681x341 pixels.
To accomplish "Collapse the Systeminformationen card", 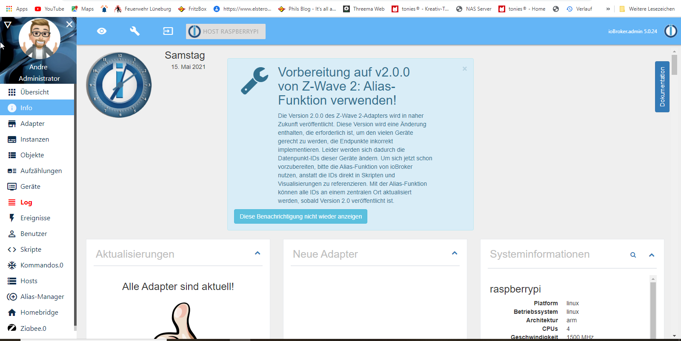I will point(652,255).
